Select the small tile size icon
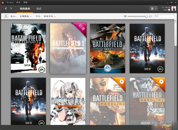The height and width of the screenshot is (130, 178). [x=125, y=16]
